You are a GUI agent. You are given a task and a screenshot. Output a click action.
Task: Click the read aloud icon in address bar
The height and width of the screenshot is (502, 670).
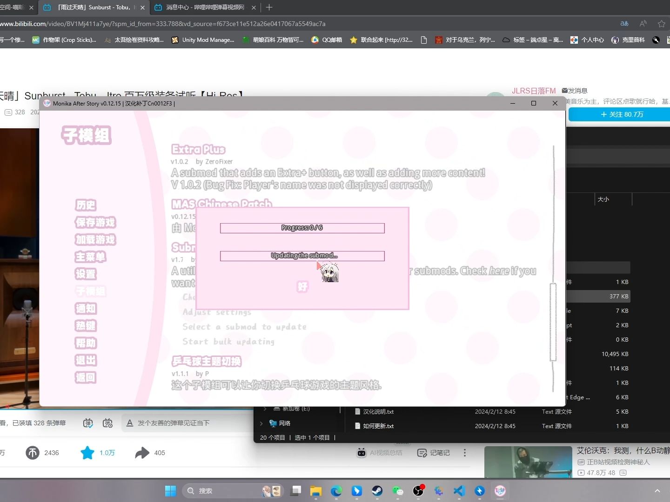coord(643,24)
